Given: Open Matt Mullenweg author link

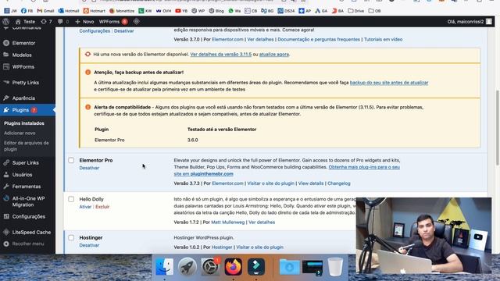Looking at the screenshot, I should tap(228, 222).
